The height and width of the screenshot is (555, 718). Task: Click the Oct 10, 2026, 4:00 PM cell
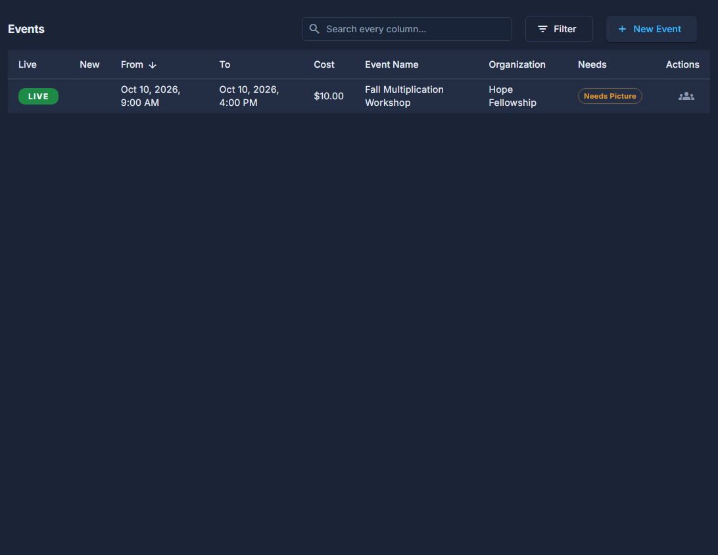(x=249, y=96)
